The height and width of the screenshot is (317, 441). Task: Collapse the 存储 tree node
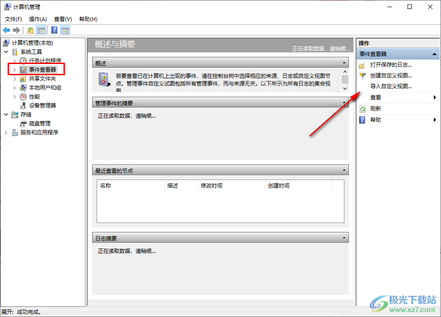coord(6,115)
